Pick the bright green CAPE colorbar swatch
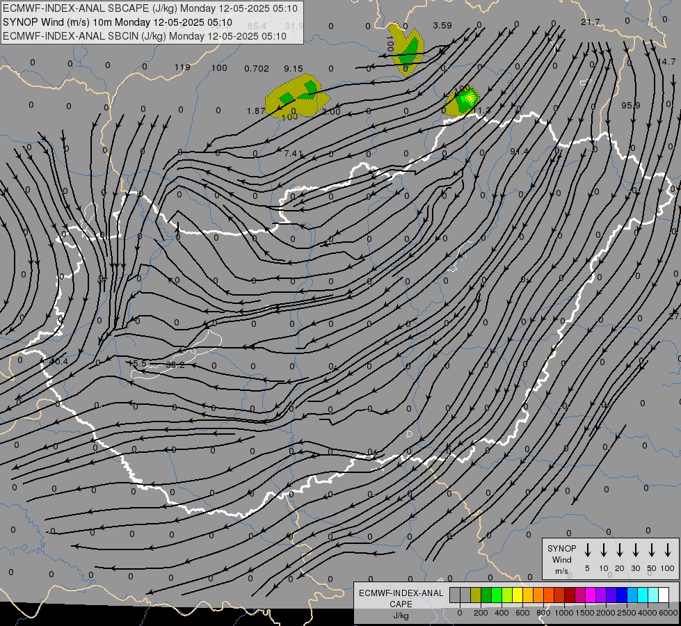Image resolution: width=681 pixels, height=626 pixels. (x=497, y=595)
